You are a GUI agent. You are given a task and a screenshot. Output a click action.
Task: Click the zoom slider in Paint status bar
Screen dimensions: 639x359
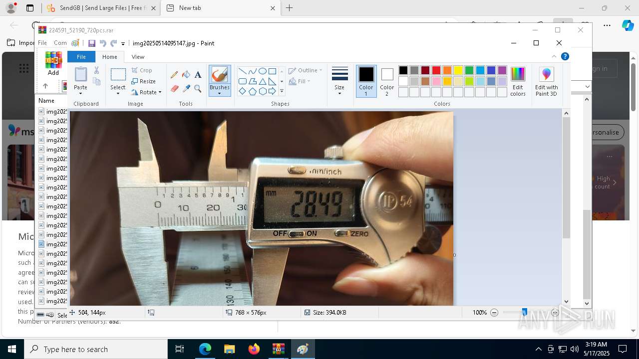524,313
